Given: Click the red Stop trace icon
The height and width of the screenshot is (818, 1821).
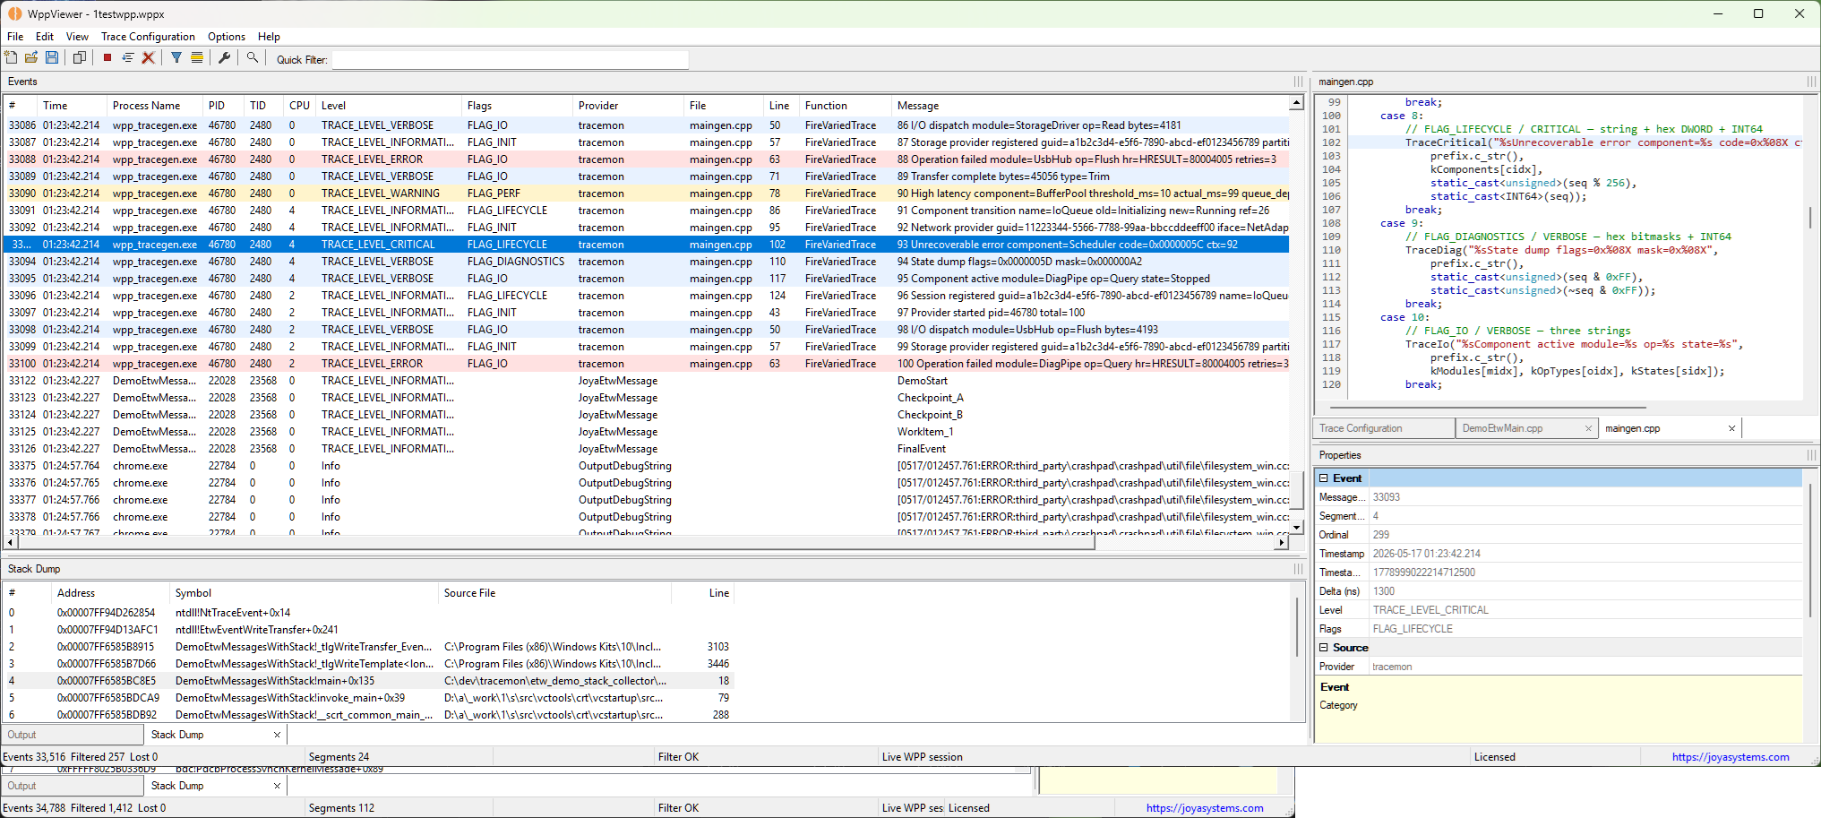Looking at the screenshot, I should [107, 57].
